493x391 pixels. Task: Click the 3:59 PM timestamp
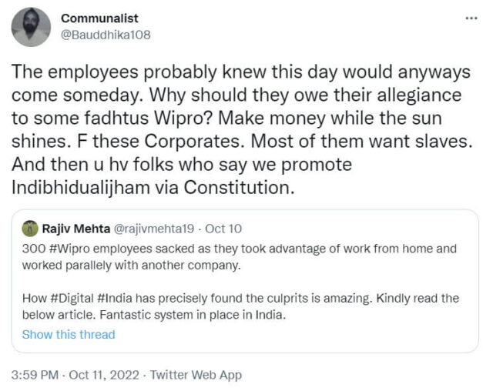(x=36, y=375)
